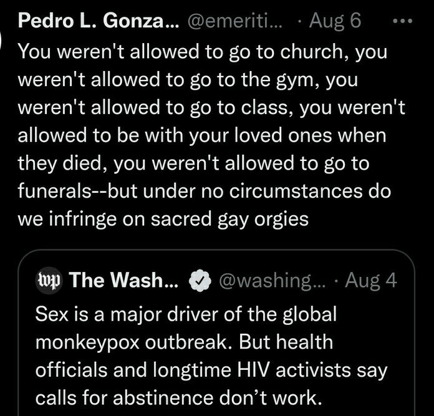
Task: Click The Washington Post logo avatar
Action: [49, 281]
